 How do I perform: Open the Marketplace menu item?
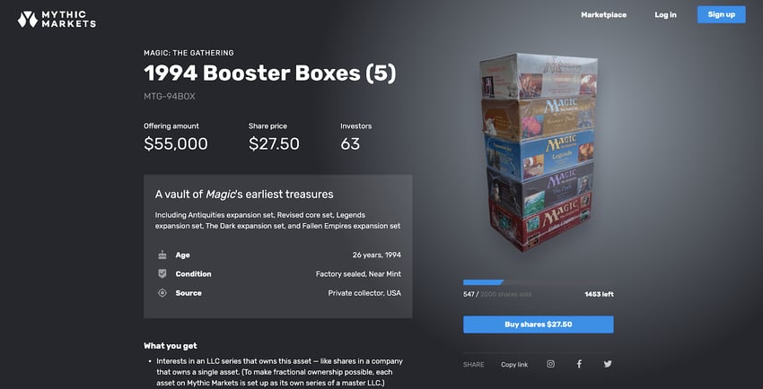point(603,14)
